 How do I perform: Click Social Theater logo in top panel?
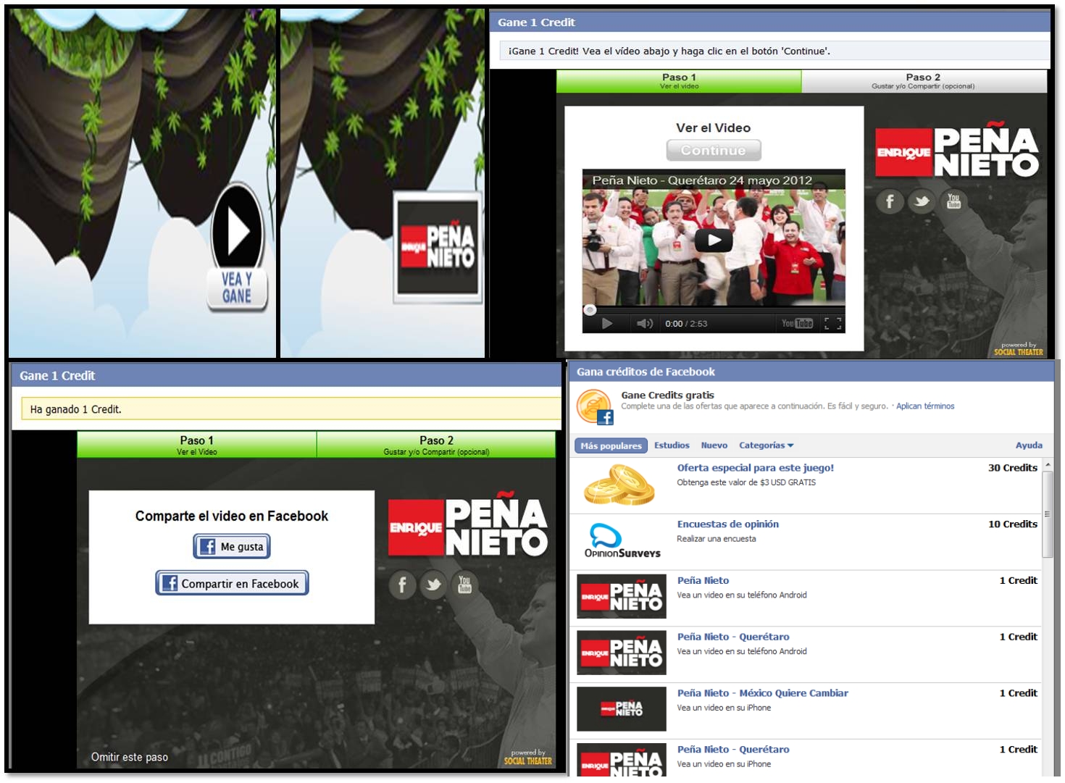coord(1019,349)
